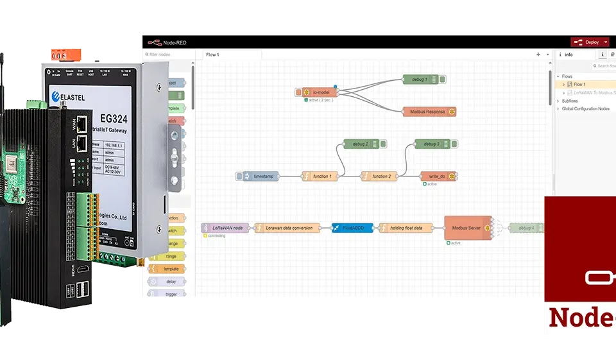
Task: Select the Flow 1 workspace tab
Action: (x=232, y=55)
